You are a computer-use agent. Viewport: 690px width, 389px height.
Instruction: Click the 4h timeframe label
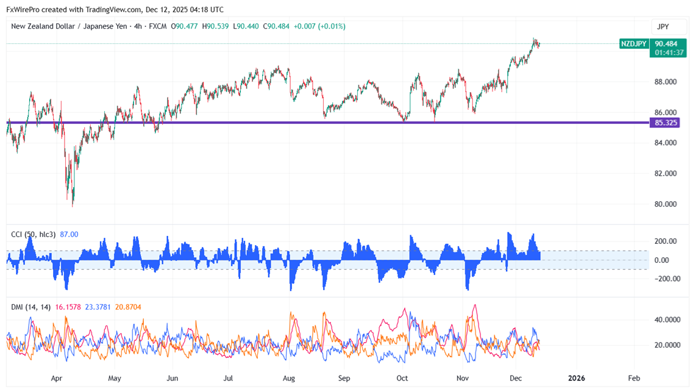138,26
